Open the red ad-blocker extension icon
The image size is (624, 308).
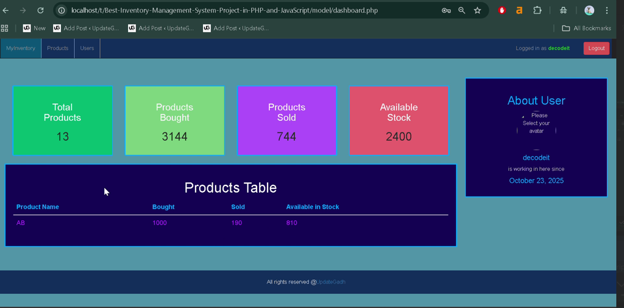tap(502, 10)
